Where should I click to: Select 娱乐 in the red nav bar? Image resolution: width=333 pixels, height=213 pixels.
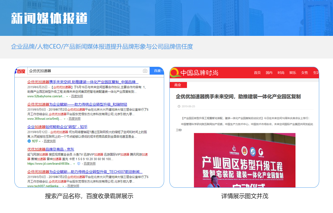(x=293, y=73)
